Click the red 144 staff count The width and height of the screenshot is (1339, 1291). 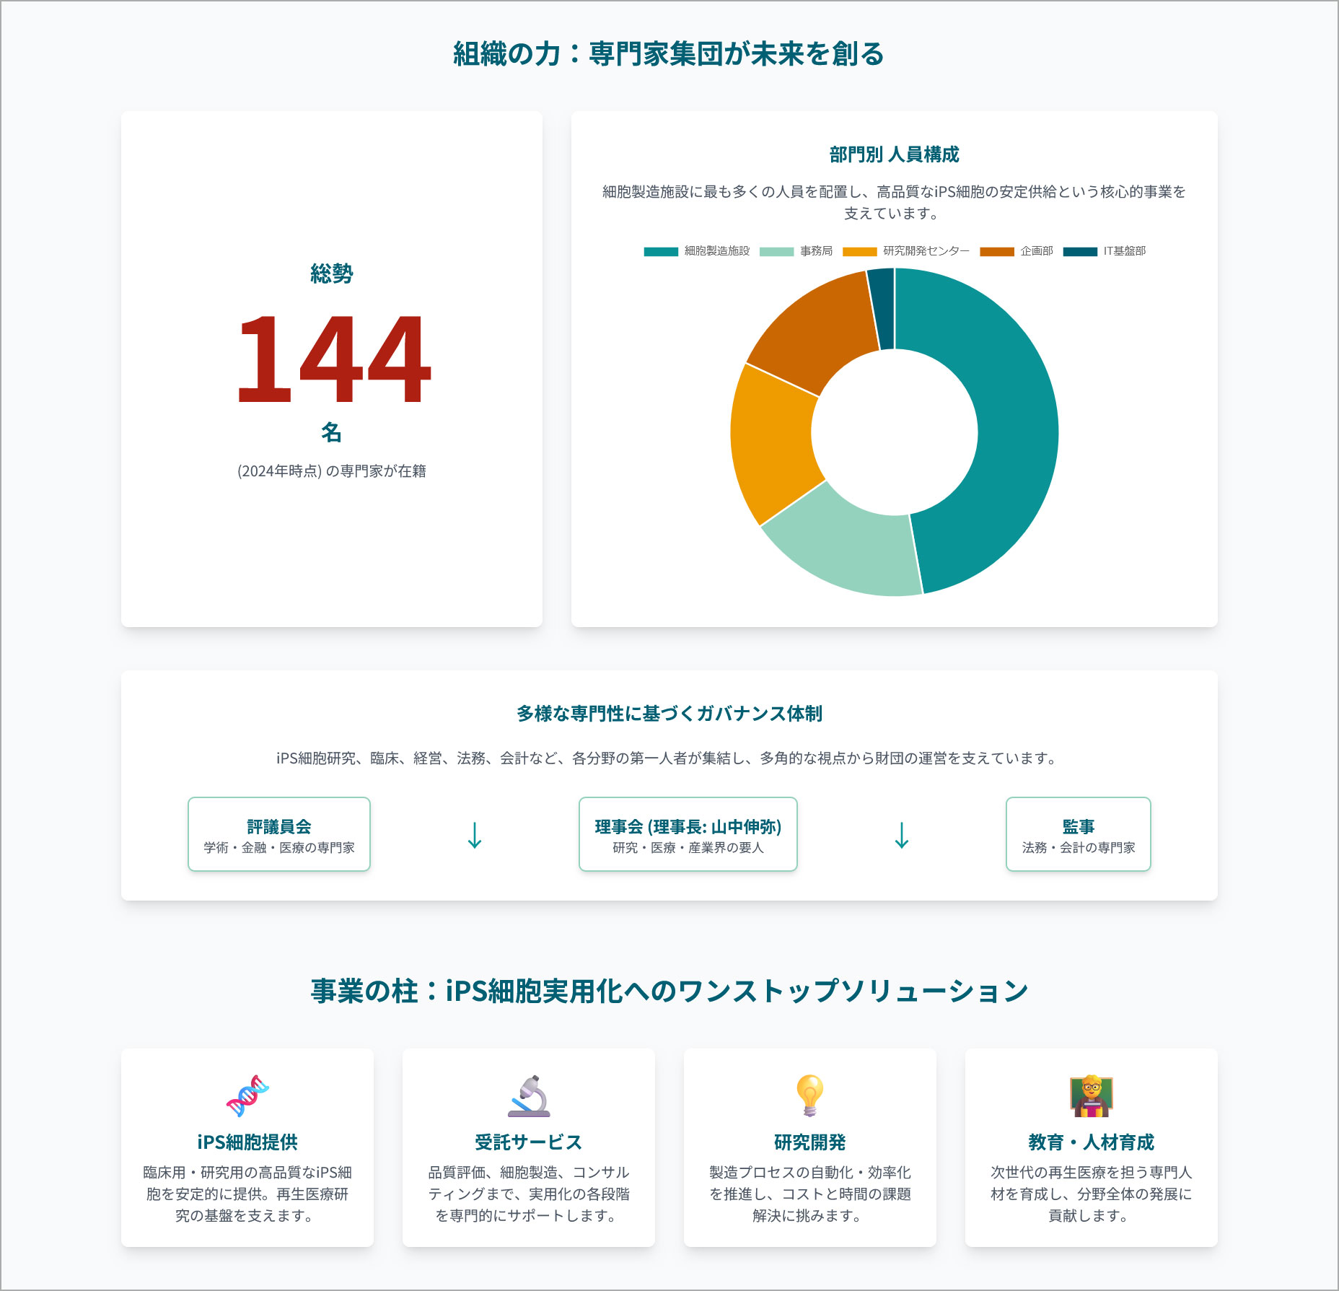click(333, 359)
